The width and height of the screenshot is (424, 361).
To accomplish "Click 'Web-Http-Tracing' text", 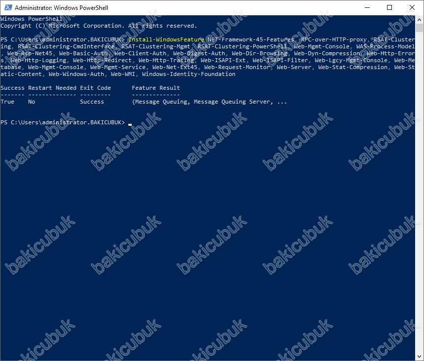I will click(166, 60).
